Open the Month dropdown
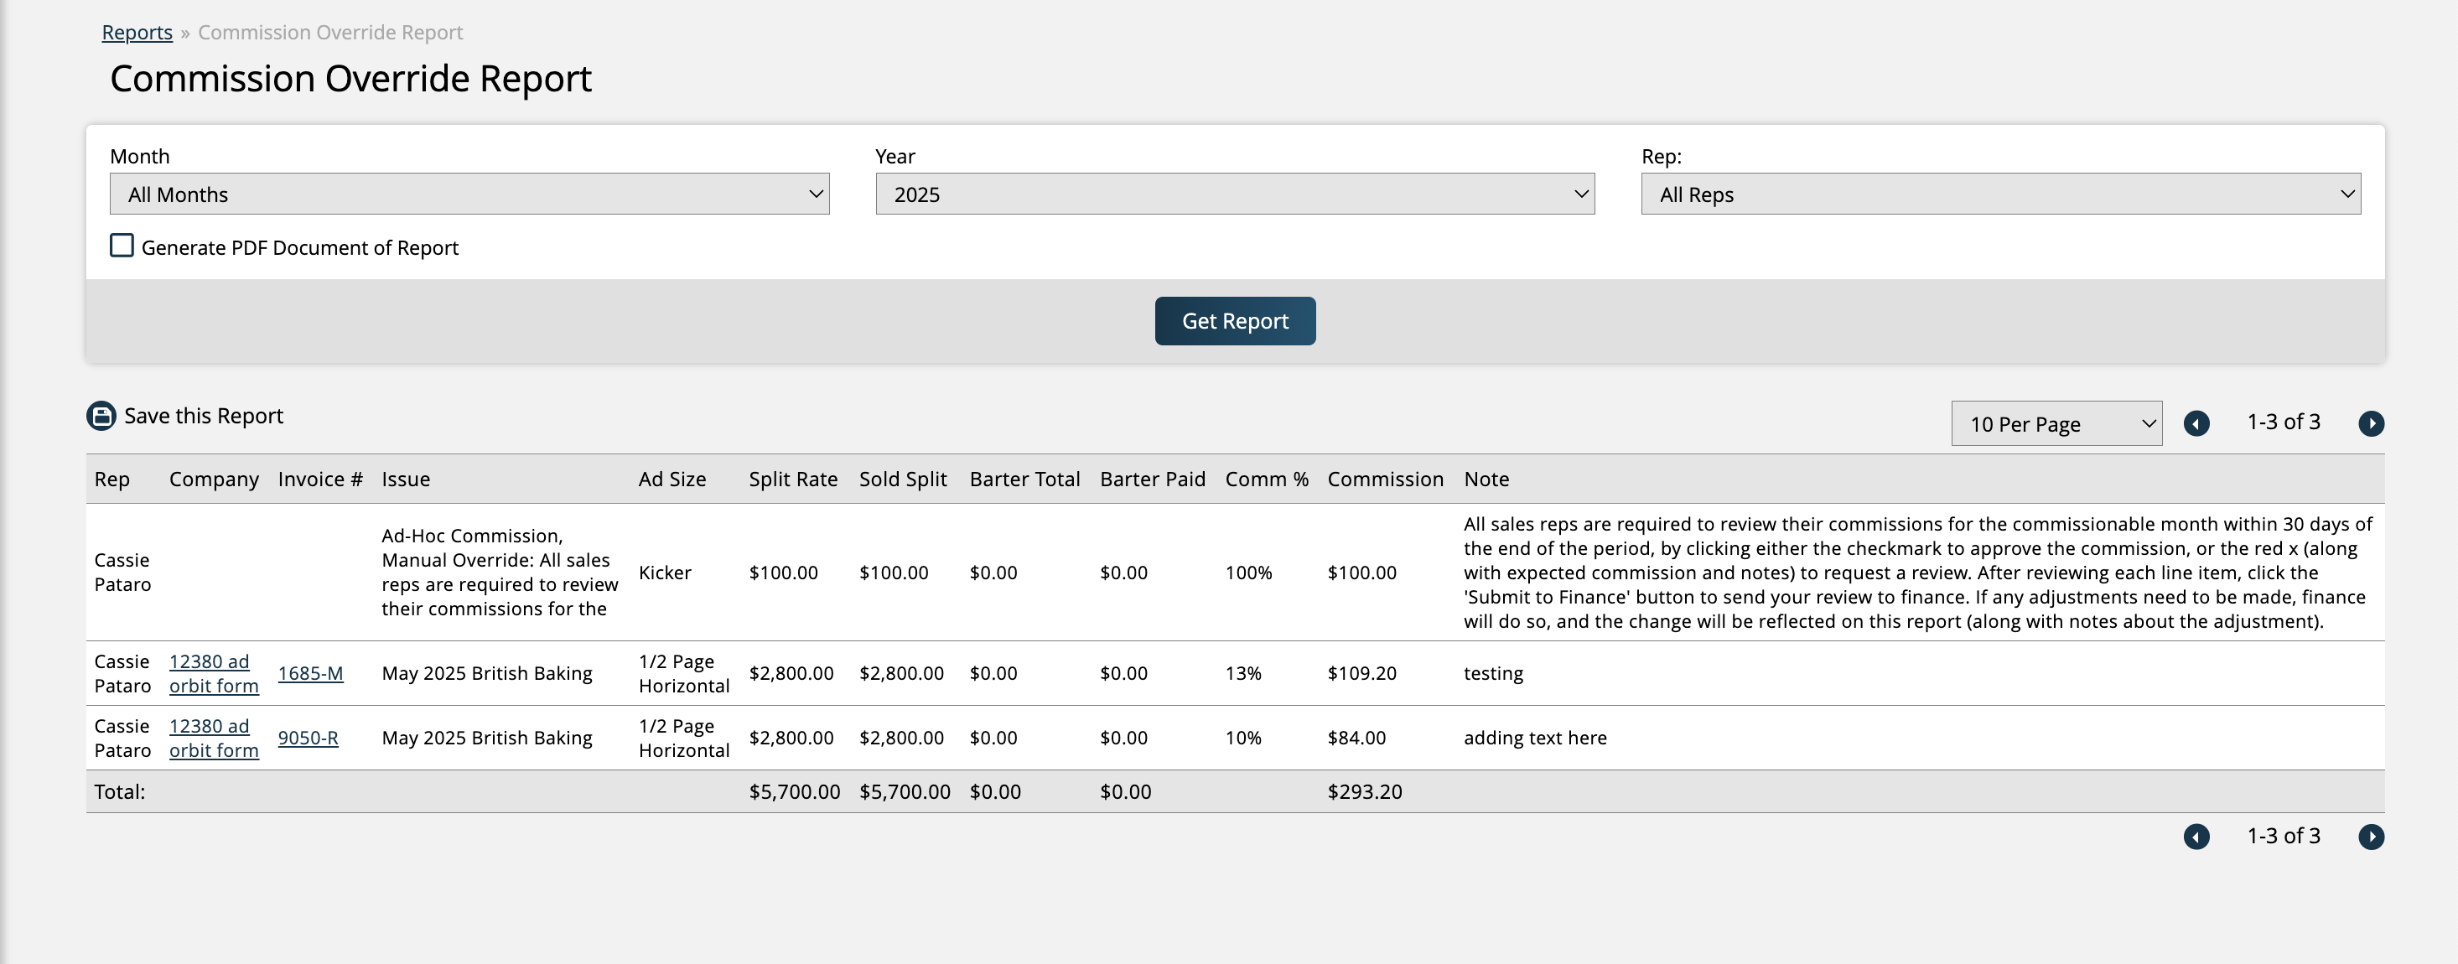Viewport: 2458px width, 964px height. point(469,194)
